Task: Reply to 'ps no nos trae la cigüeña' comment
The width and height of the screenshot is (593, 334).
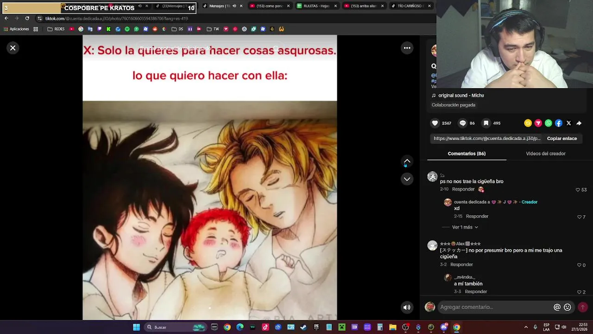Action: pos(463,189)
